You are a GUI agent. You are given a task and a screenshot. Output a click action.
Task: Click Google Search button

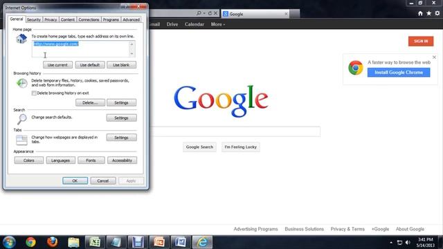(199, 147)
